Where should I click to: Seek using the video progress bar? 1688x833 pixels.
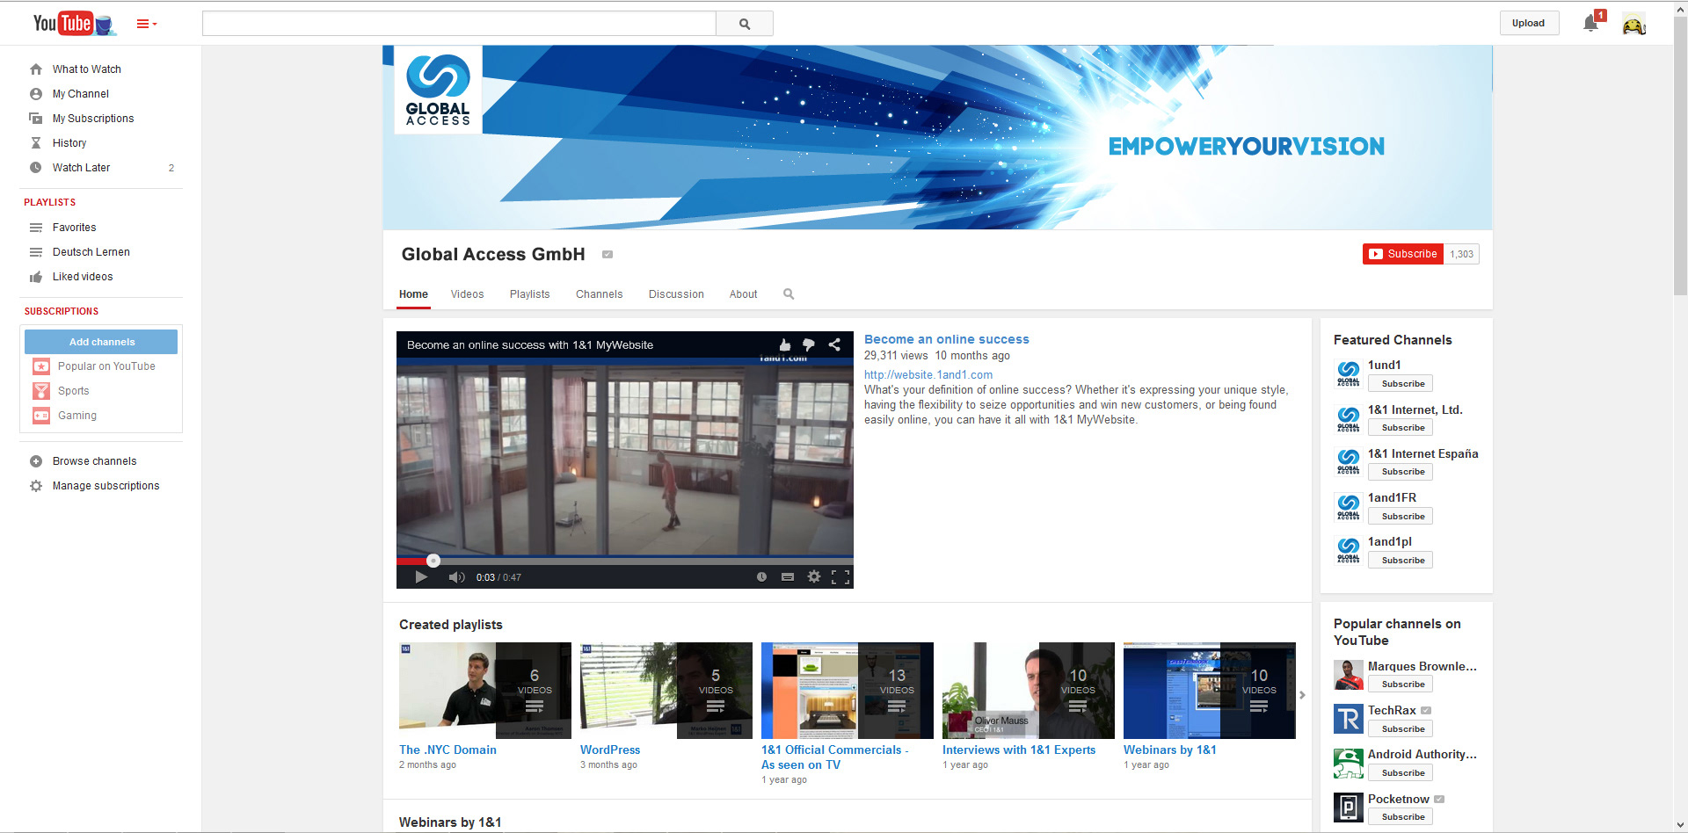[624, 561]
